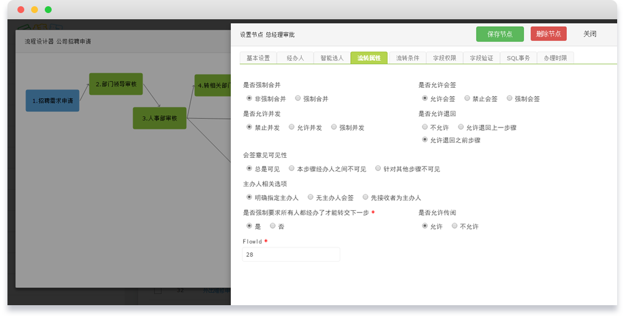Select the 办理时限 tab
Image resolution: width=624 pixels, height=317 pixels.
(x=554, y=58)
